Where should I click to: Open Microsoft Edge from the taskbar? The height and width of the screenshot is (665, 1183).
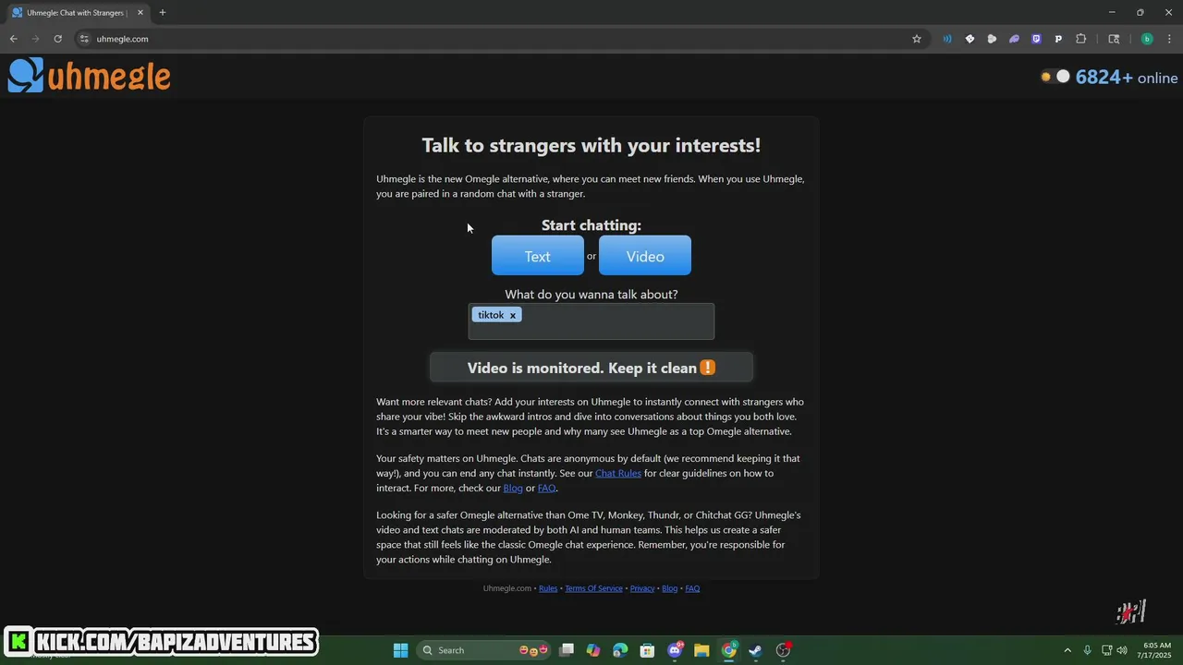click(x=620, y=650)
